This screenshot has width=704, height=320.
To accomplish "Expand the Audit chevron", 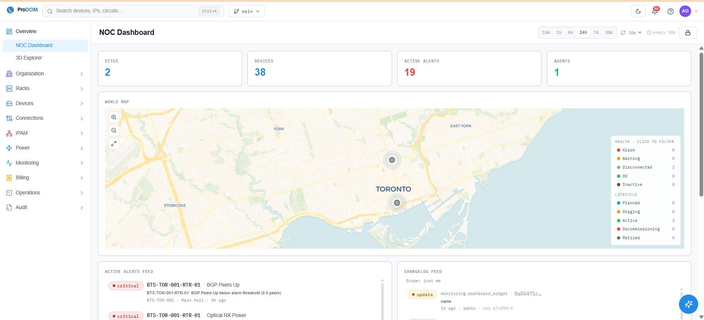I will tap(82, 208).
